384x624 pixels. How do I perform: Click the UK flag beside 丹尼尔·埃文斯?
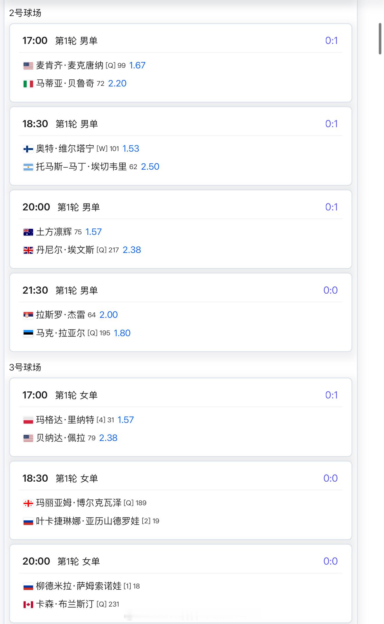(x=28, y=250)
